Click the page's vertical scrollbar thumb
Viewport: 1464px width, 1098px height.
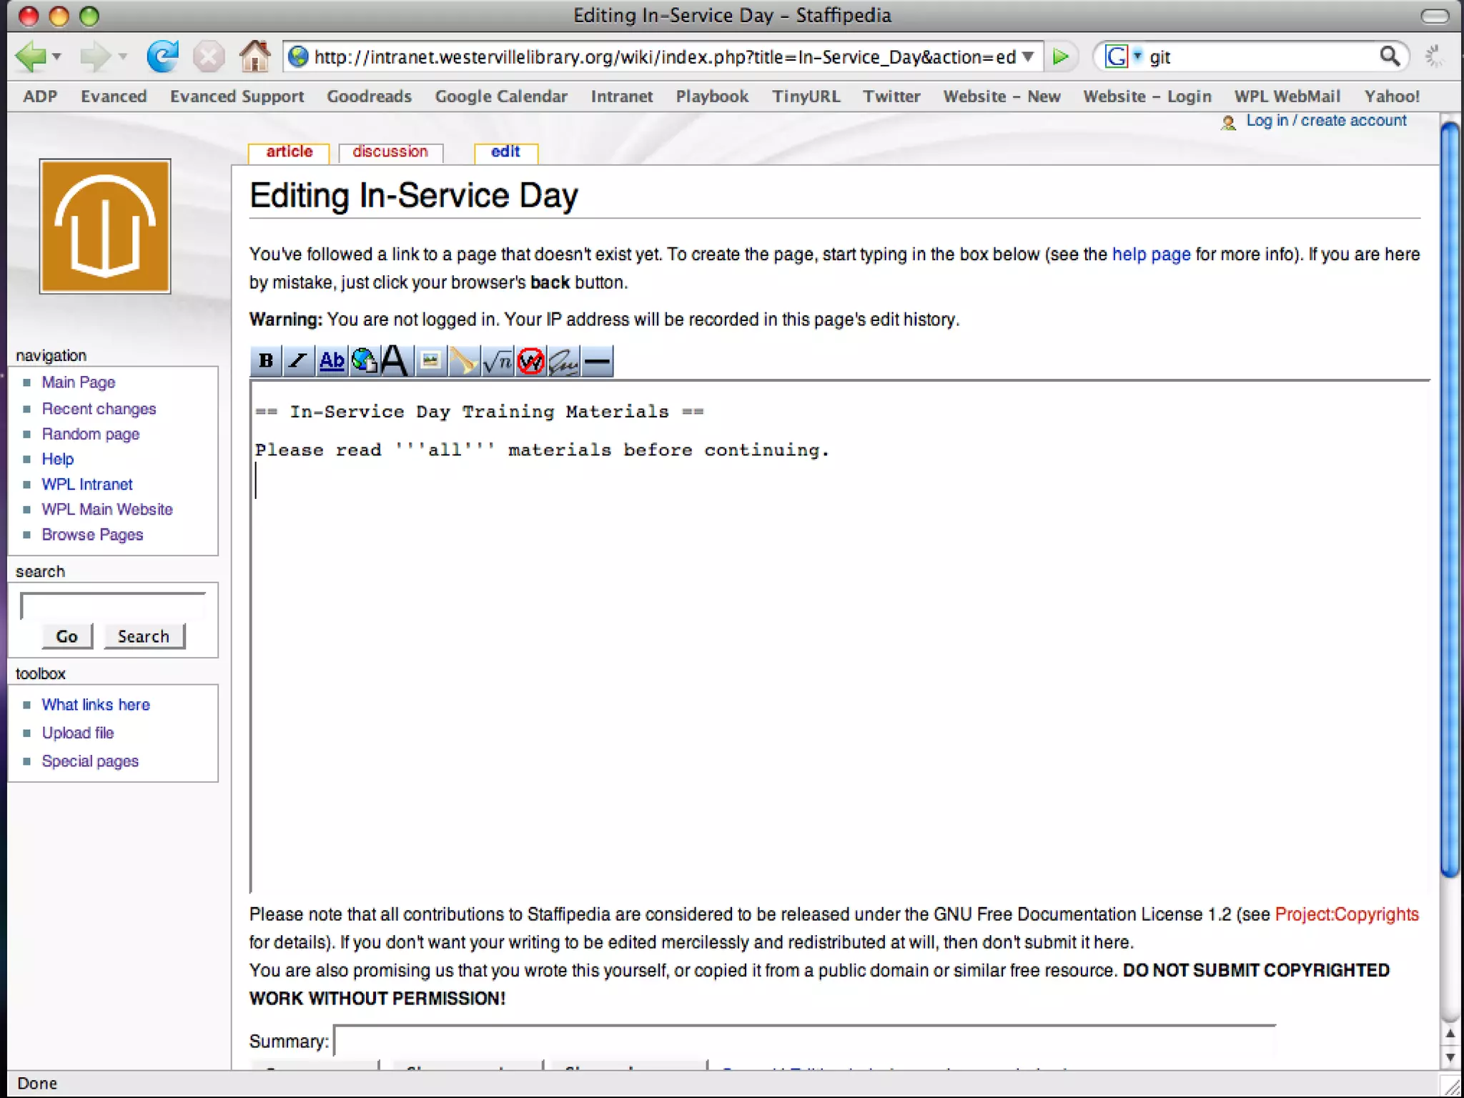pyautogui.click(x=1450, y=500)
